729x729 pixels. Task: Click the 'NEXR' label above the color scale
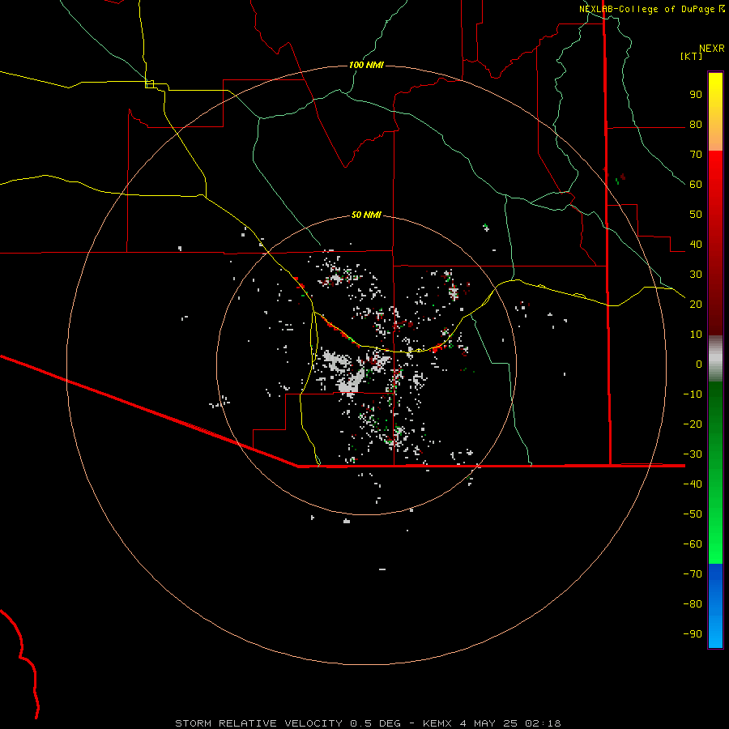click(712, 49)
